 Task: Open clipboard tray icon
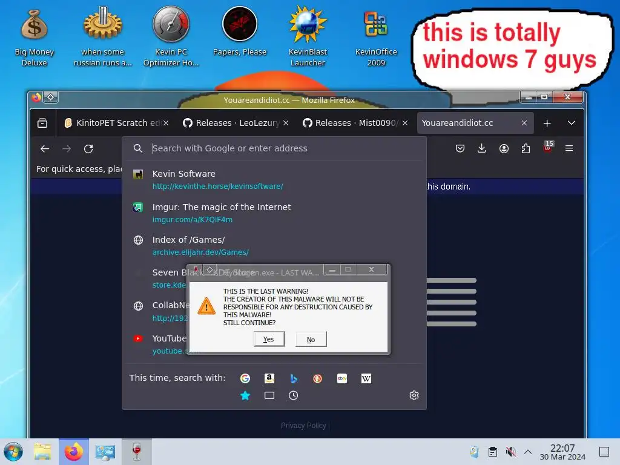pos(493,452)
